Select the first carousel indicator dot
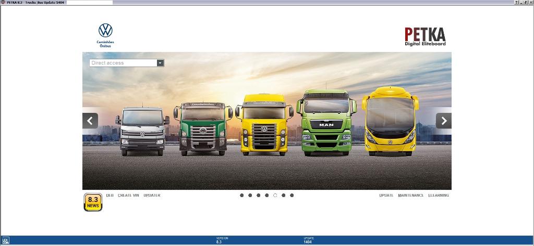 click(x=242, y=196)
